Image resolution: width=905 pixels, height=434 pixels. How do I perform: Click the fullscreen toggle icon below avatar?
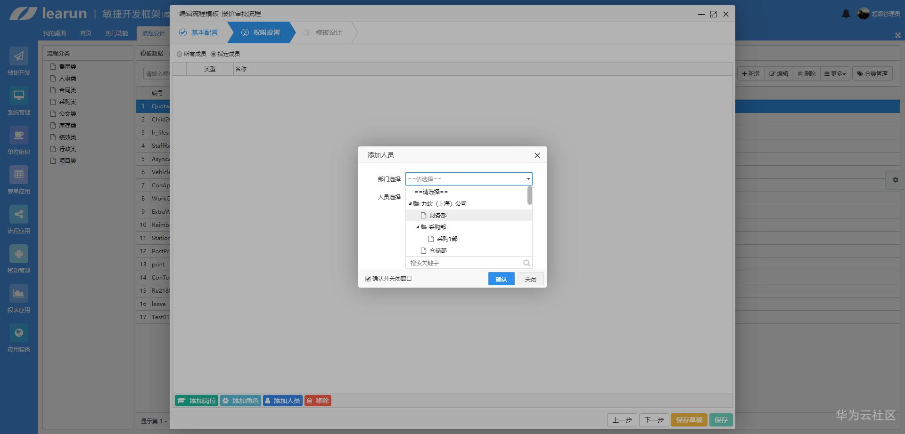897,35
